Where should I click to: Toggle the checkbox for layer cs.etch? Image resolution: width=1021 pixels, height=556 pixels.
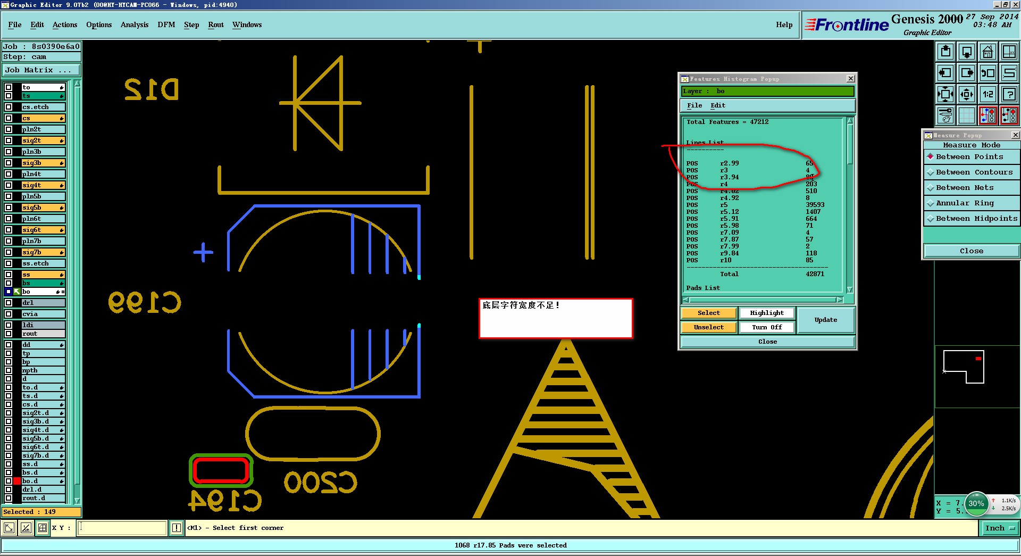pos(9,107)
